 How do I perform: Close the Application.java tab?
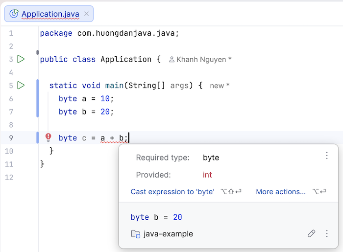point(86,14)
